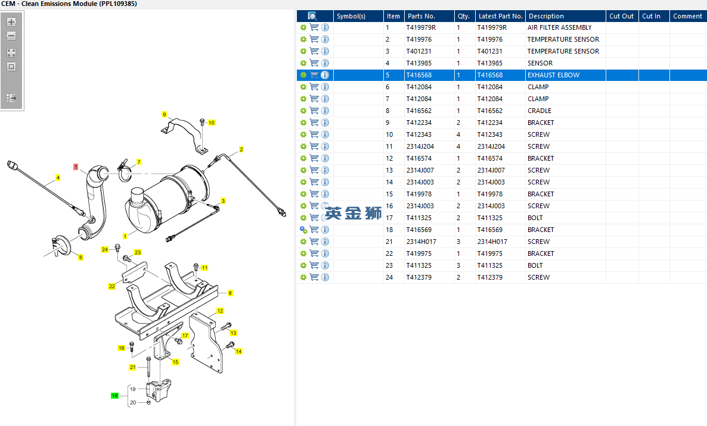The height and width of the screenshot is (426, 707).
Task: Add item 24 SCREW to cart
Action: (x=314, y=277)
